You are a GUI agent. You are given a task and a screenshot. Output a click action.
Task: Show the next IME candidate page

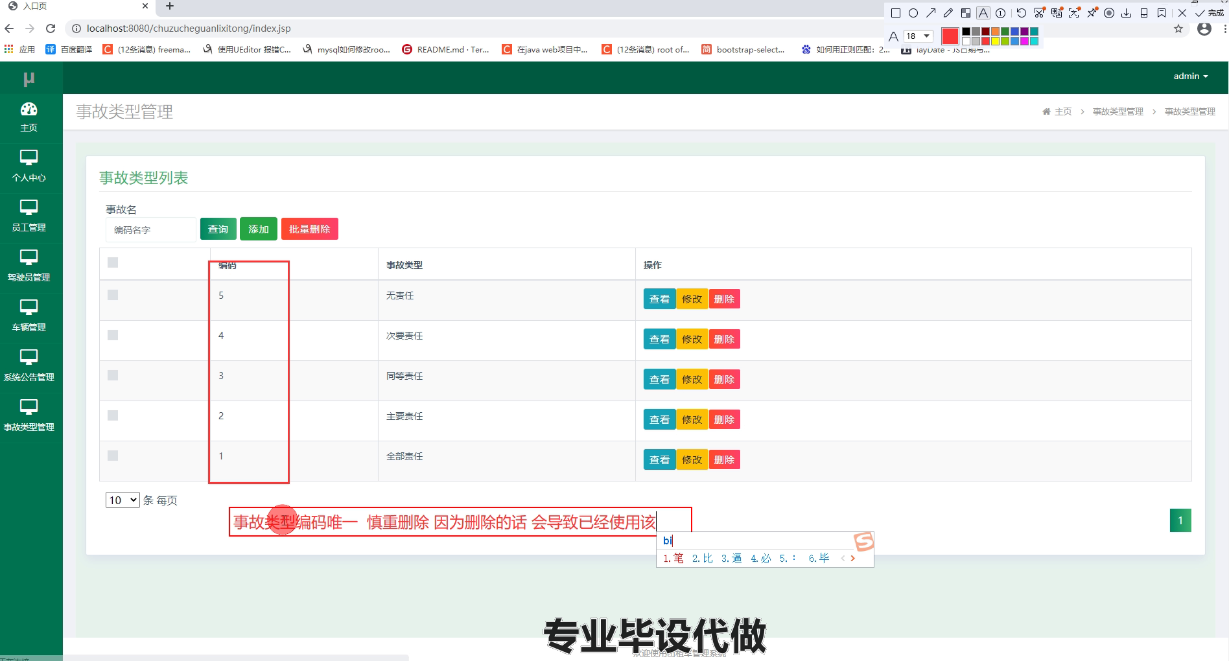click(852, 558)
